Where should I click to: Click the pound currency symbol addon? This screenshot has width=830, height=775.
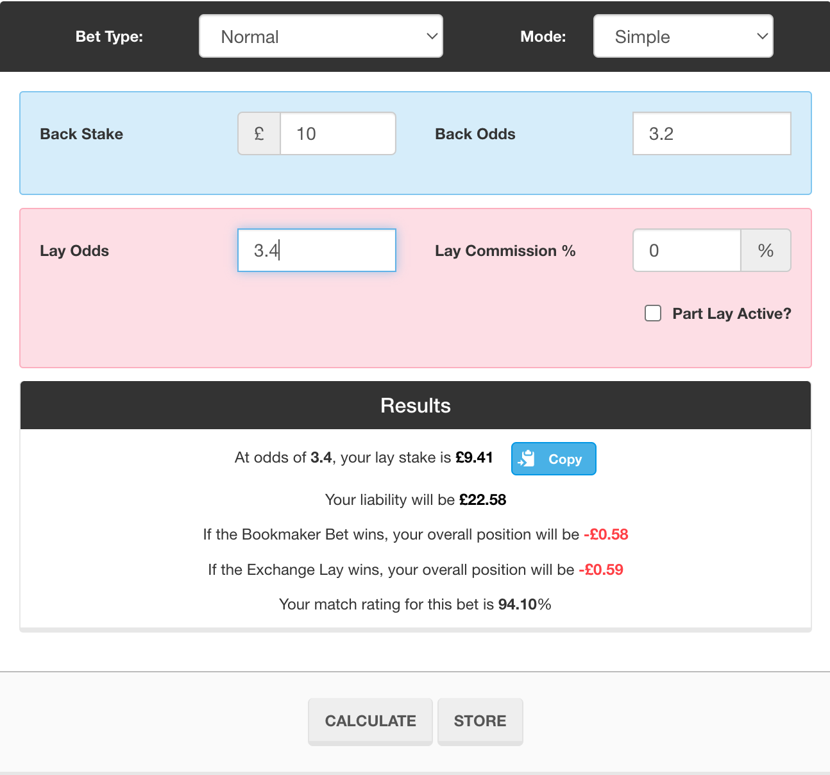pos(259,133)
